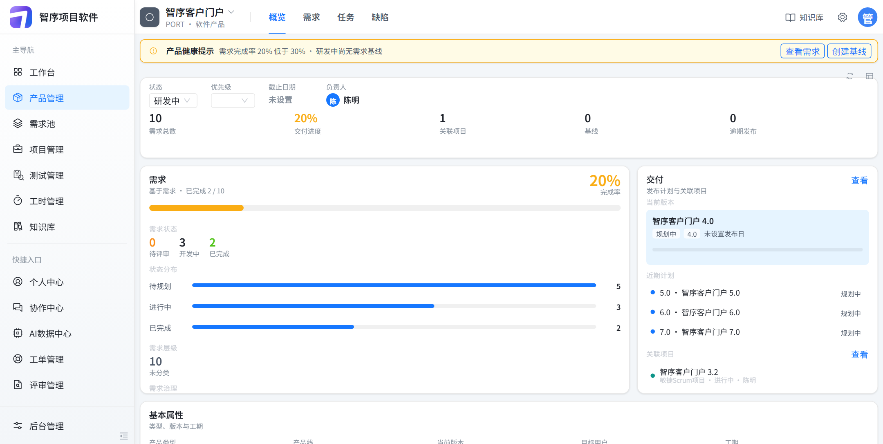Open the settings gear icon
The height and width of the screenshot is (444, 883).
[x=842, y=17]
